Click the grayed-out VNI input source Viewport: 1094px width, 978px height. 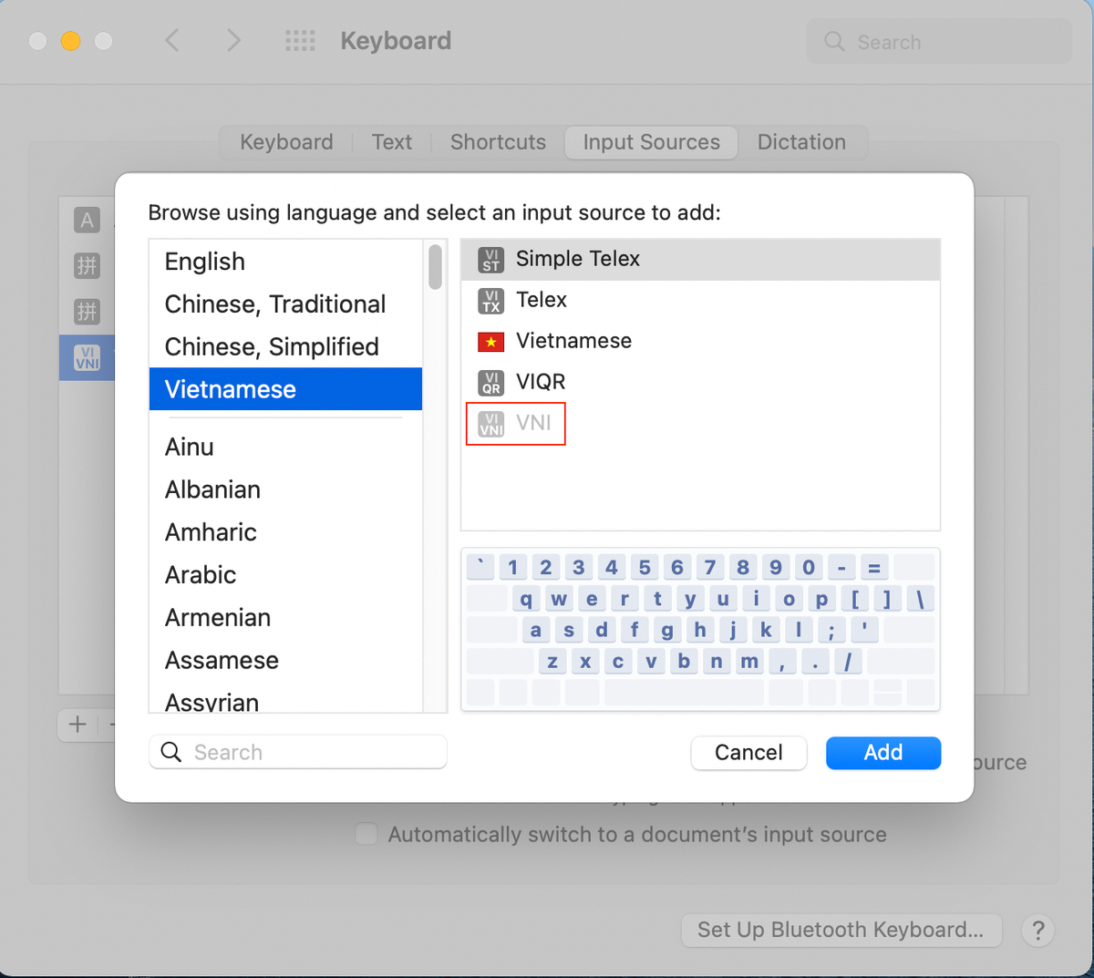click(516, 423)
